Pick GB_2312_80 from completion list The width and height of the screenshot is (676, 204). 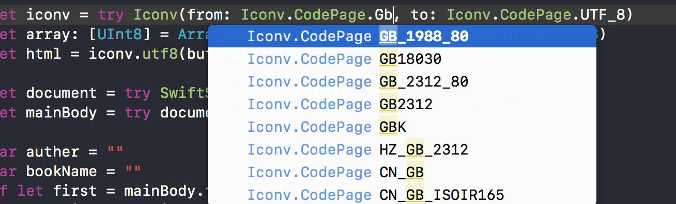click(402, 82)
